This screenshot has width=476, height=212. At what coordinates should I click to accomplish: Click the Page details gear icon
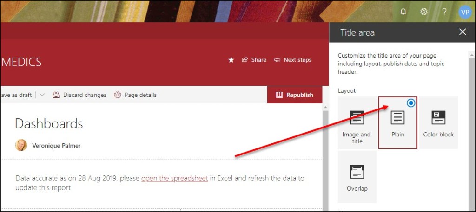coord(118,95)
